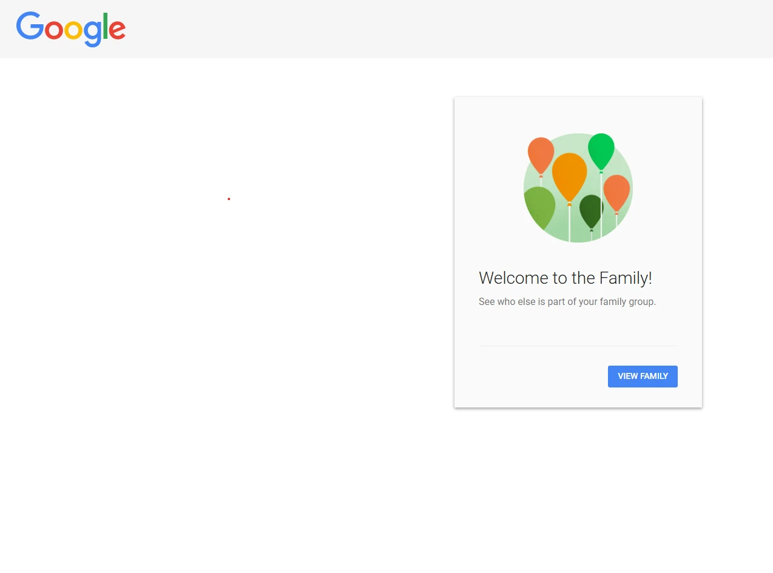Screen dimensions: 773x573
Task: Click the dark green small balloon
Action: 590,210
